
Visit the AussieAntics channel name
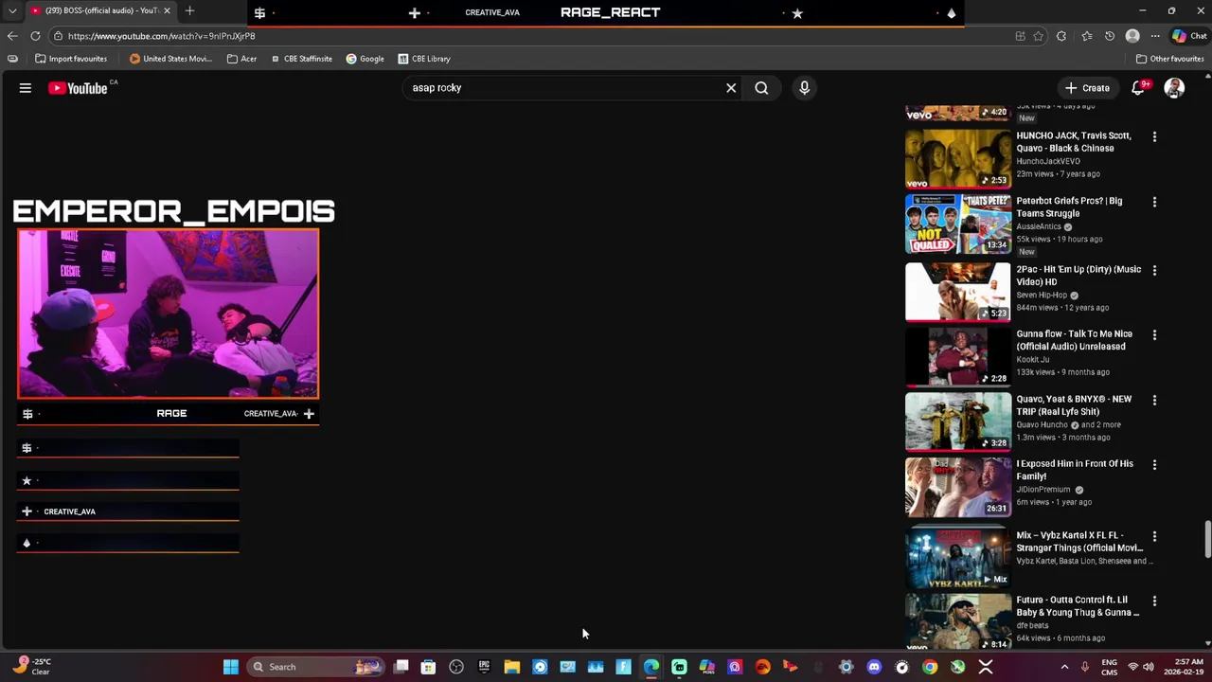tap(1039, 227)
